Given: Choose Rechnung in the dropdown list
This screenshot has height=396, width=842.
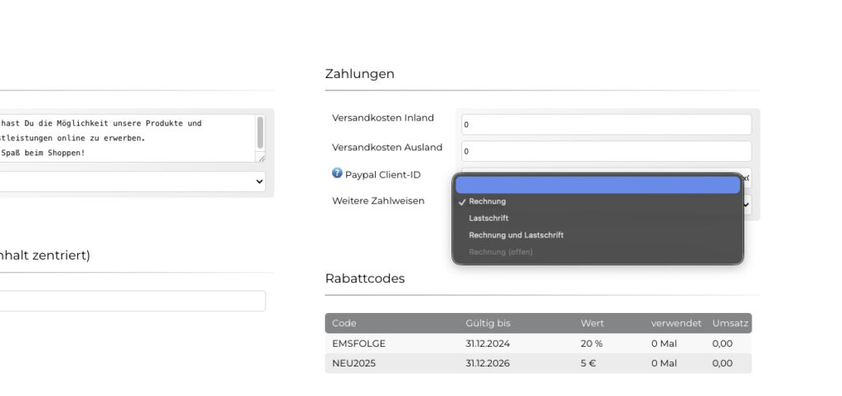Looking at the screenshot, I should point(598,201).
